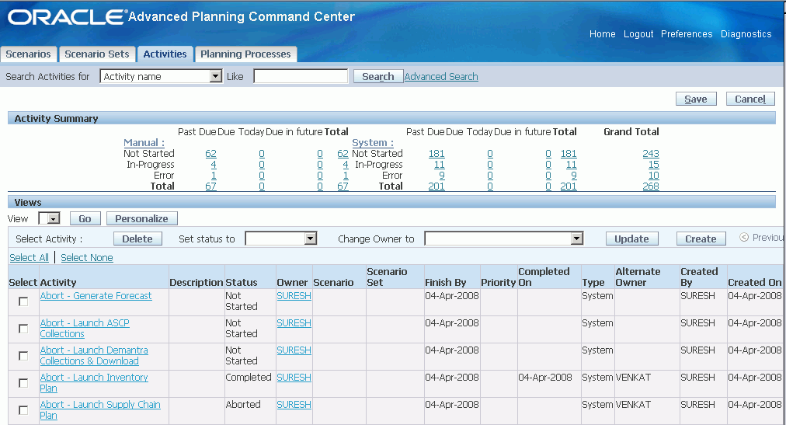
Task: Open the View dropdown list
Action: (49, 218)
